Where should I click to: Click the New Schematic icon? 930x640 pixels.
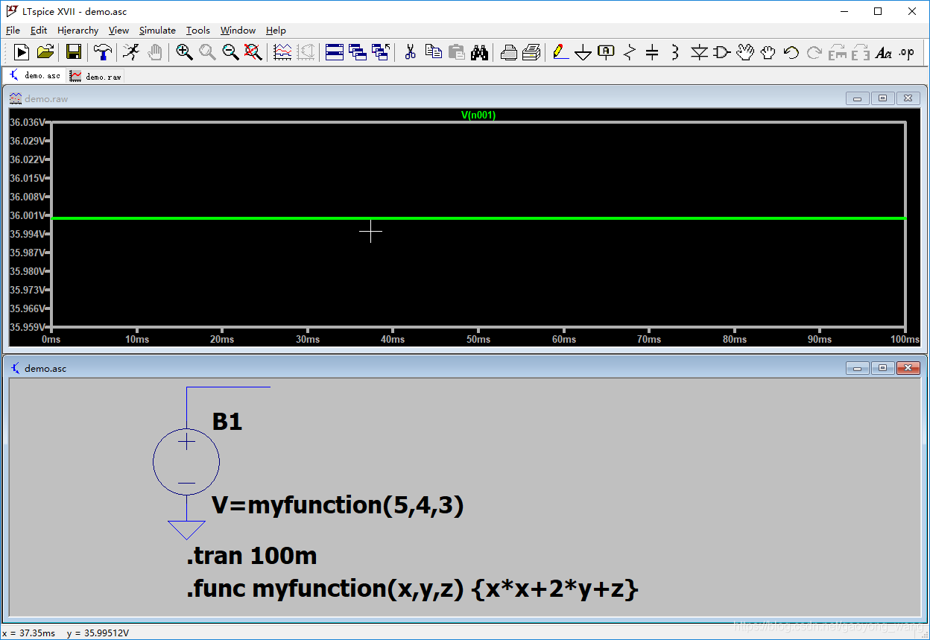tap(22, 52)
